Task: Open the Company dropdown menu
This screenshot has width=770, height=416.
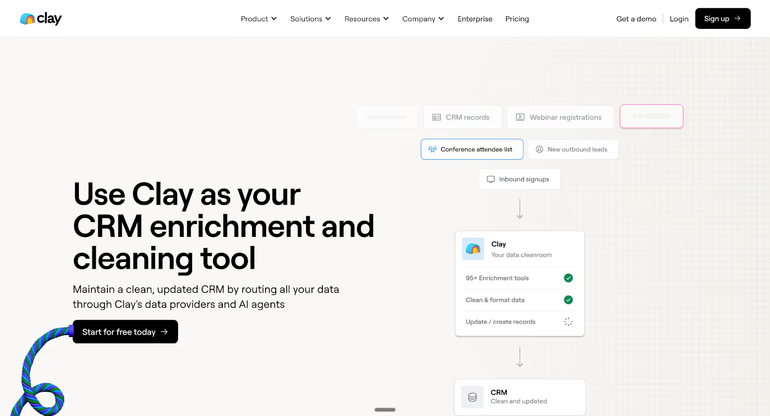Action: pos(423,19)
